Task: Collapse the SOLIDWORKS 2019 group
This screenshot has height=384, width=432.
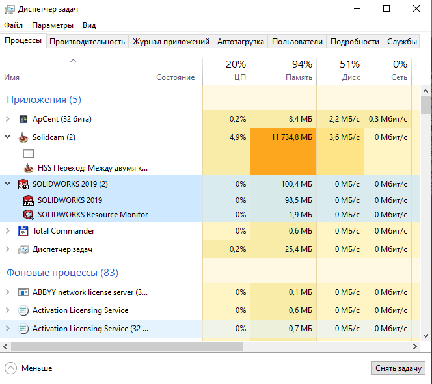Action: (7, 184)
